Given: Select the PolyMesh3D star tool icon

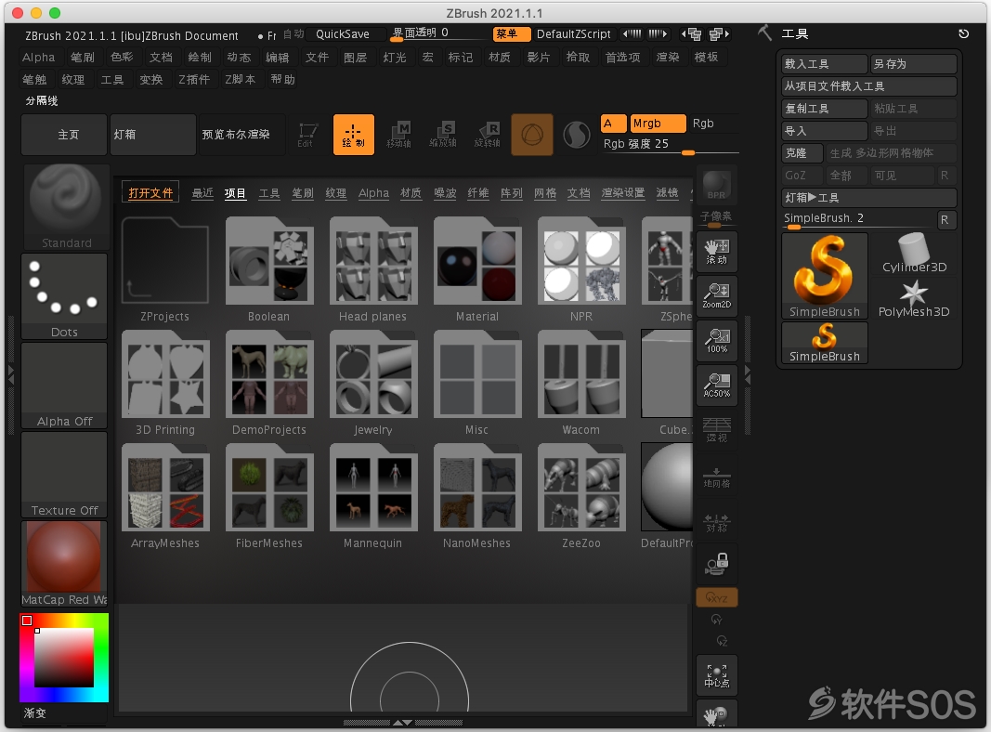Looking at the screenshot, I should 914,298.
